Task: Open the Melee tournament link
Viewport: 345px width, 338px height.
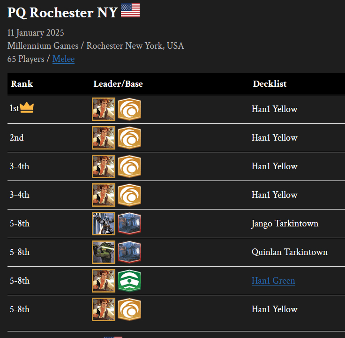Action: point(63,59)
